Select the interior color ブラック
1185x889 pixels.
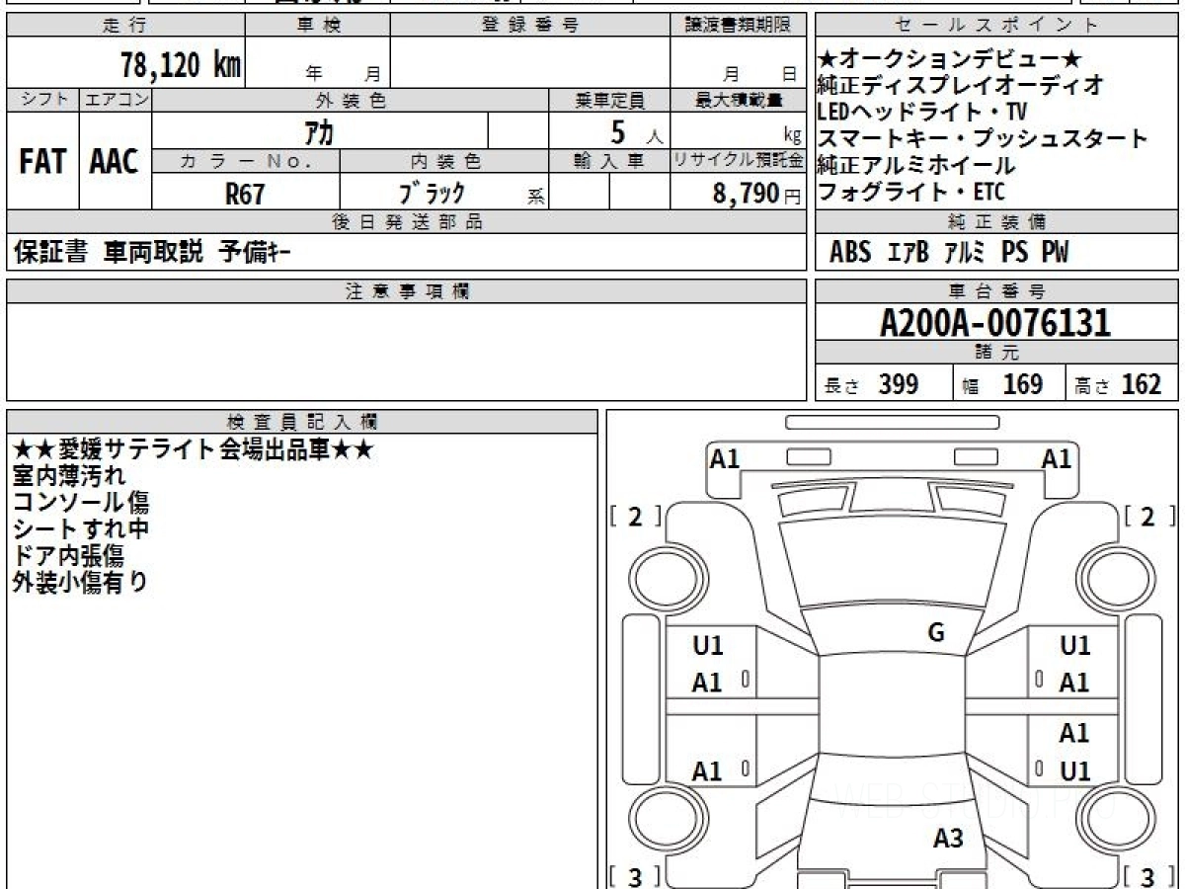[x=432, y=194]
